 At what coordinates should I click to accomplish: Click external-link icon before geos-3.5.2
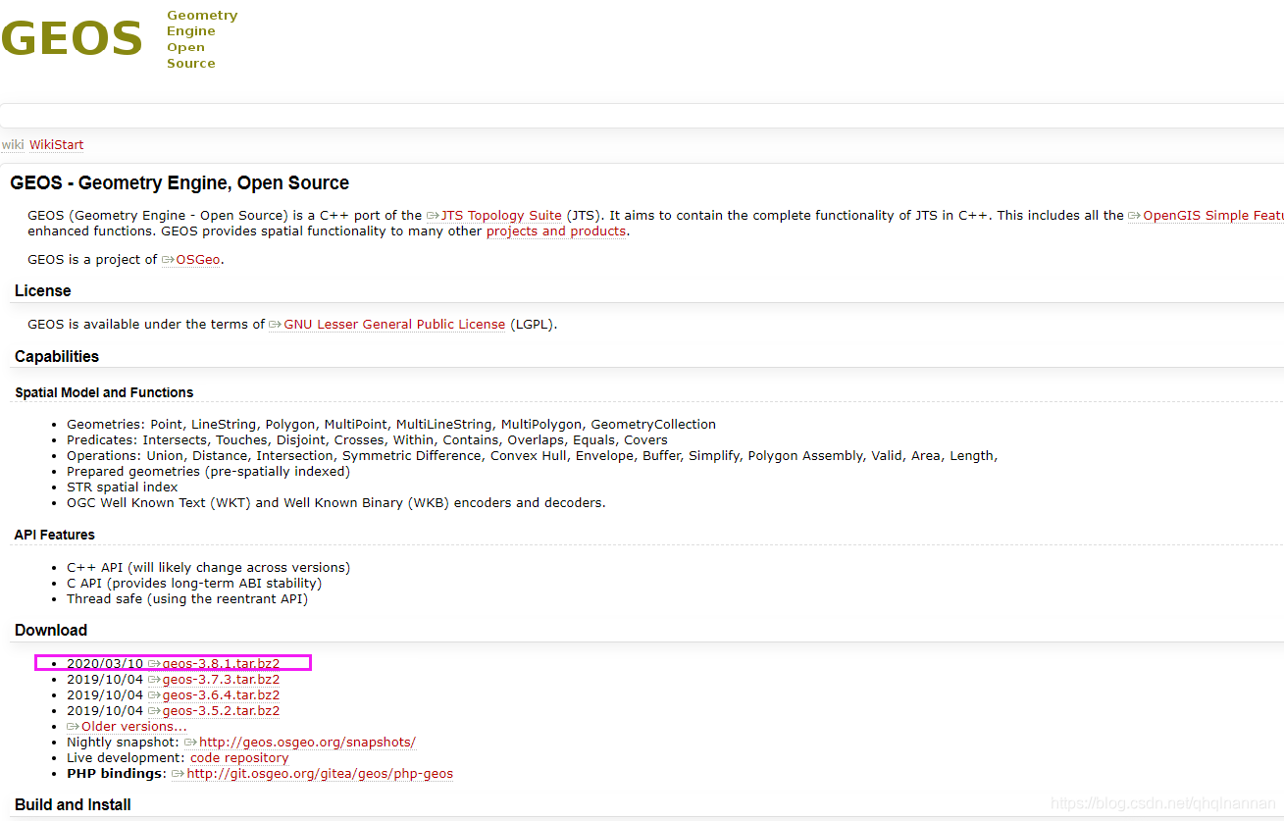click(154, 711)
